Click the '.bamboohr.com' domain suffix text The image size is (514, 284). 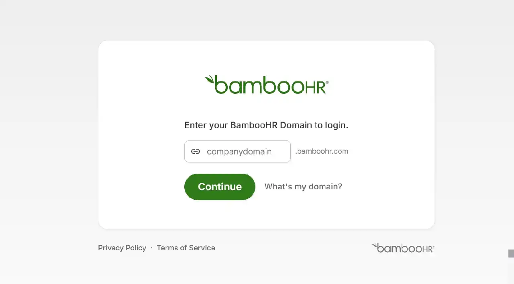point(321,151)
